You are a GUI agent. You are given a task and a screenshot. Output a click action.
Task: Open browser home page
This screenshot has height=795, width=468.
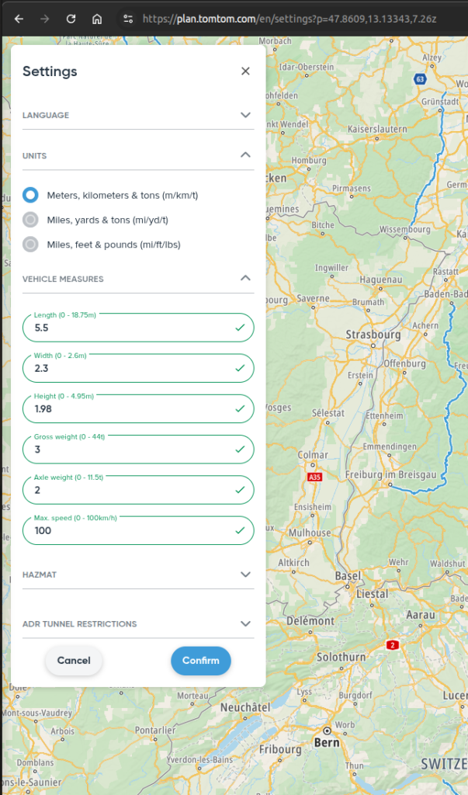tap(97, 19)
